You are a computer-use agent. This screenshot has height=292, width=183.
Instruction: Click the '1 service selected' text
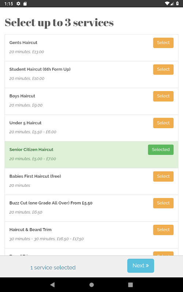(x=53, y=268)
